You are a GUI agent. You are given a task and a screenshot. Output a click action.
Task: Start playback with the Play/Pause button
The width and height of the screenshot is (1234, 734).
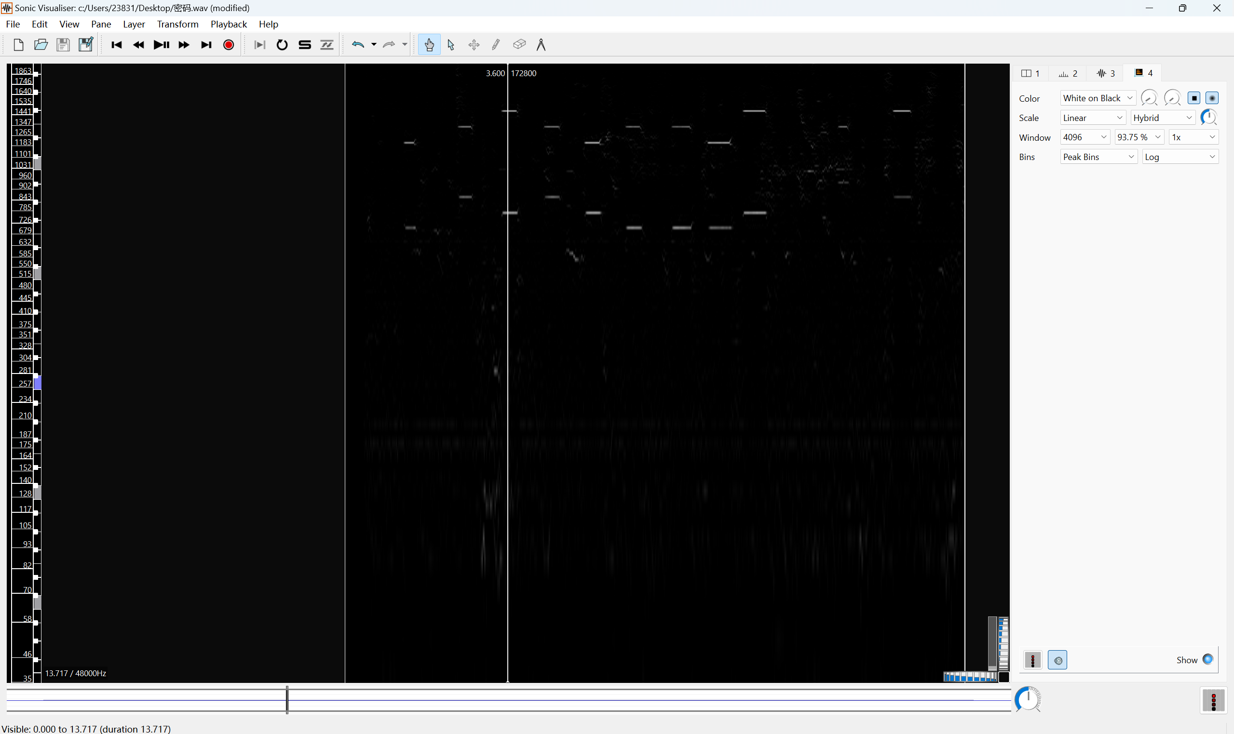pos(161,45)
